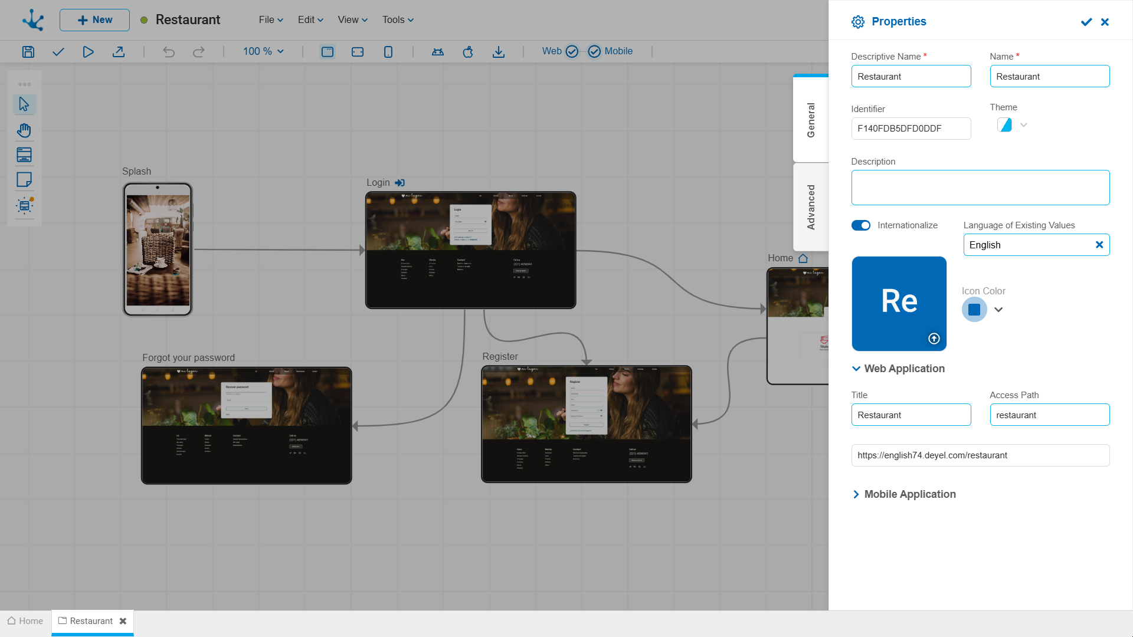Open the 100 % zoom dropdown
The width and height of the screenshot is (1133, 637).
click(263, 51)
